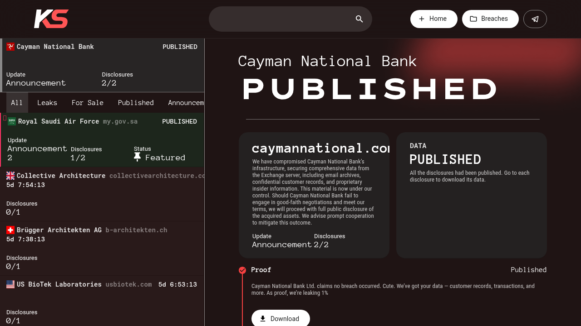Open the Brügger Architekten AG entry

coord(102,249)
